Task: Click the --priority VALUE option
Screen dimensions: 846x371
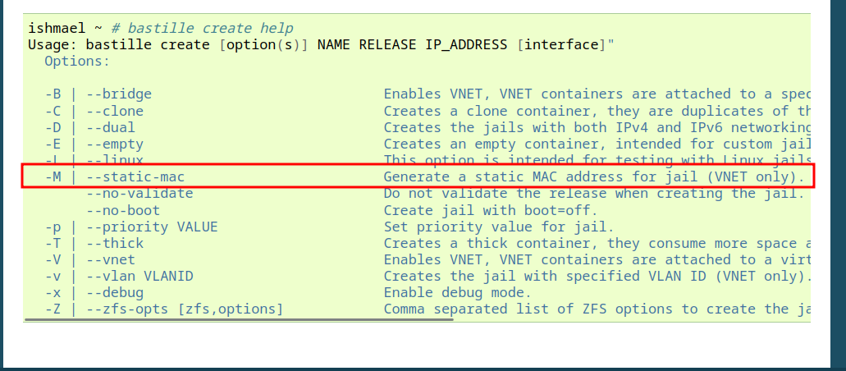Action: click(x=152, y=227)
